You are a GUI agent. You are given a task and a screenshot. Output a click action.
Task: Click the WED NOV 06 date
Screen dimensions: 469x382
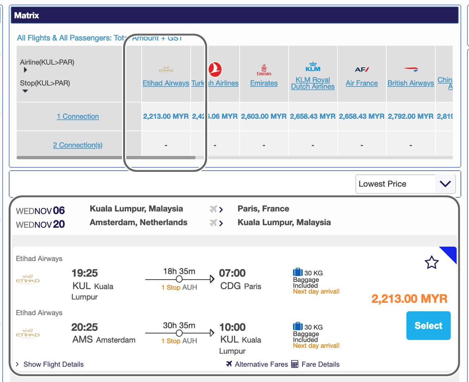coord(40,211)
